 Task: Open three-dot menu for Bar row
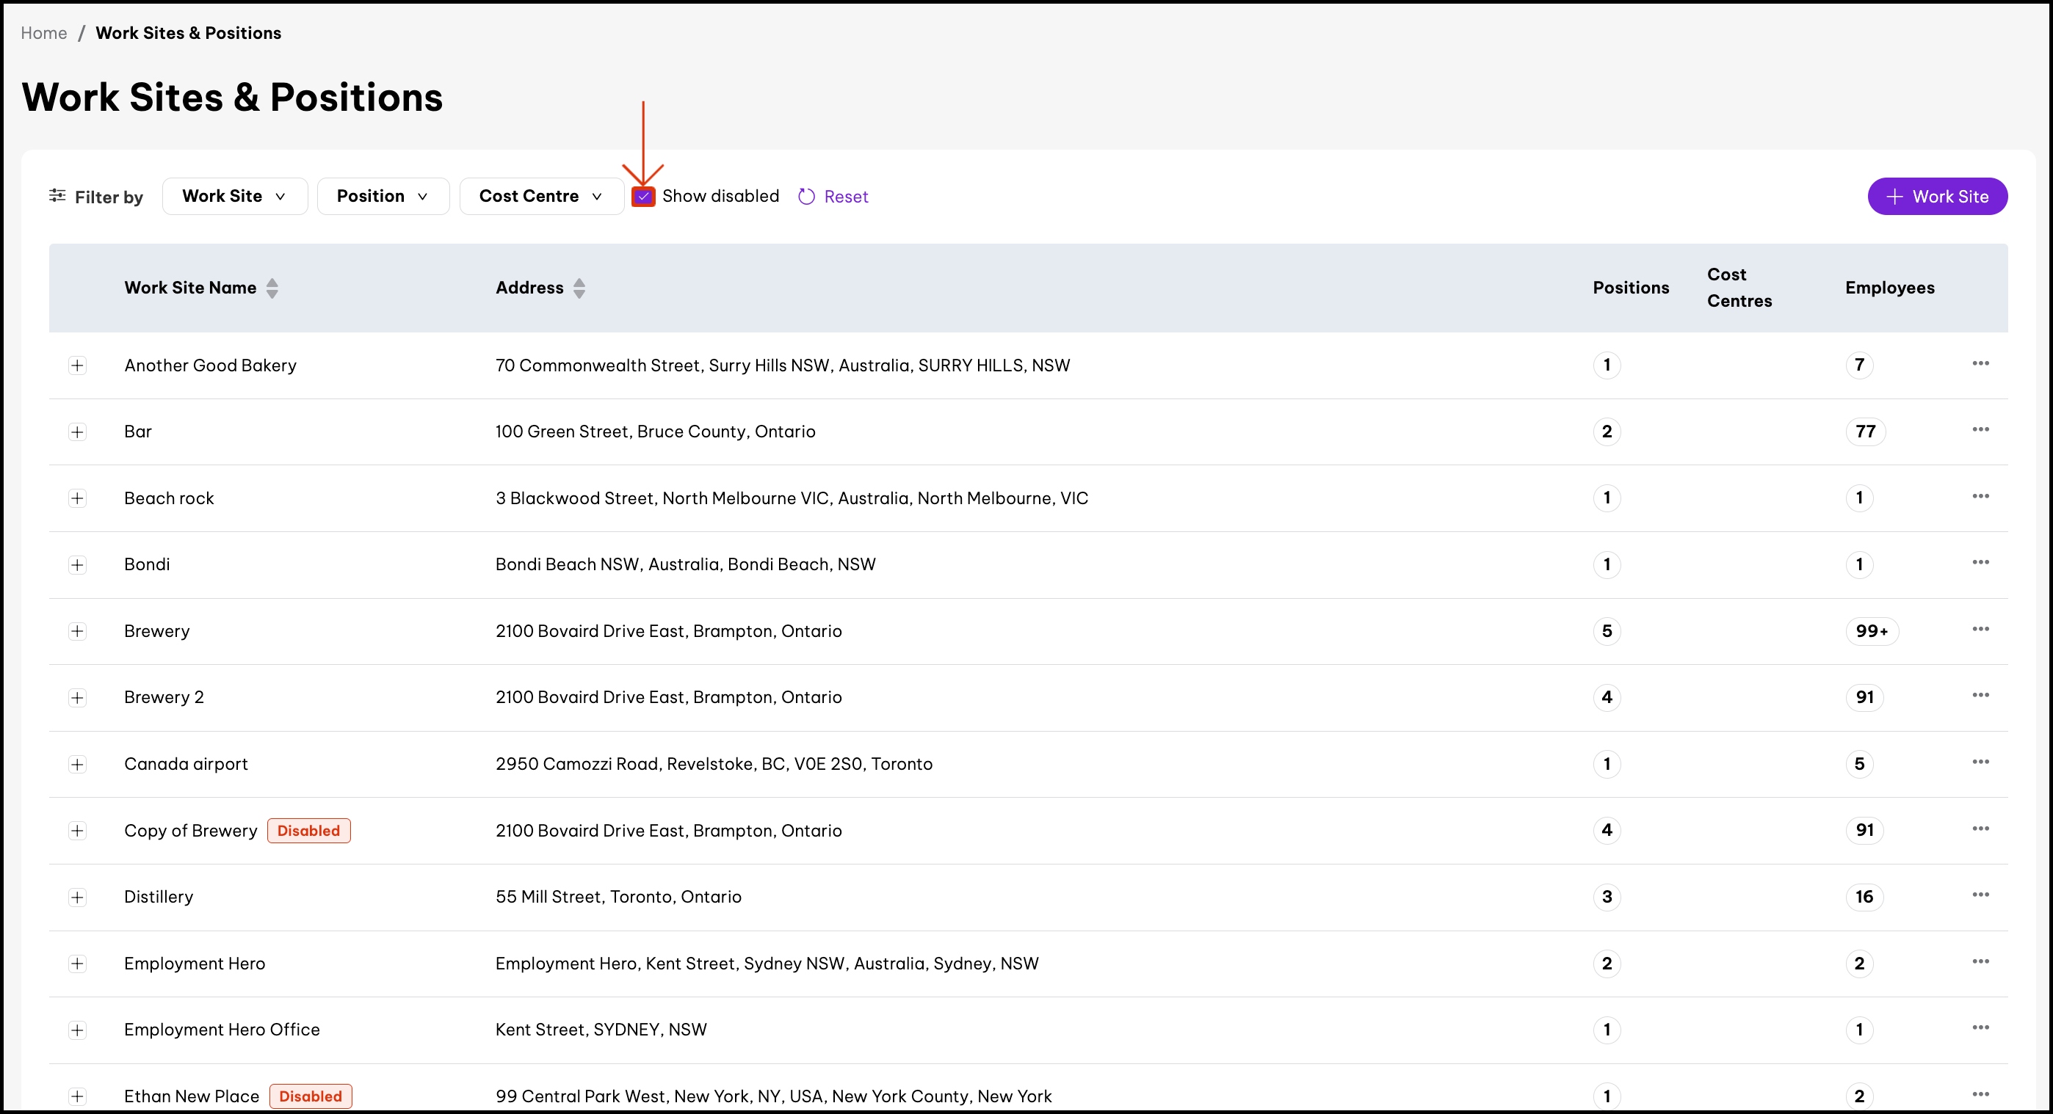(x=1980, y=430)
